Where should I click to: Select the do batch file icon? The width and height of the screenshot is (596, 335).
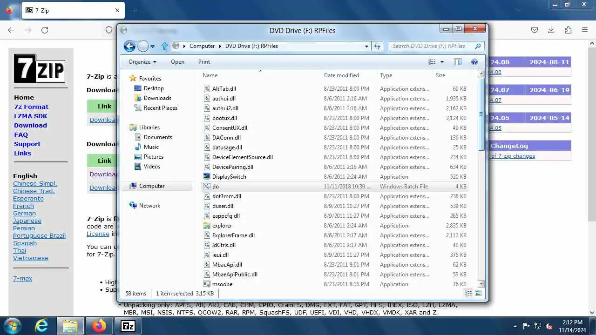tap(207, 187)
